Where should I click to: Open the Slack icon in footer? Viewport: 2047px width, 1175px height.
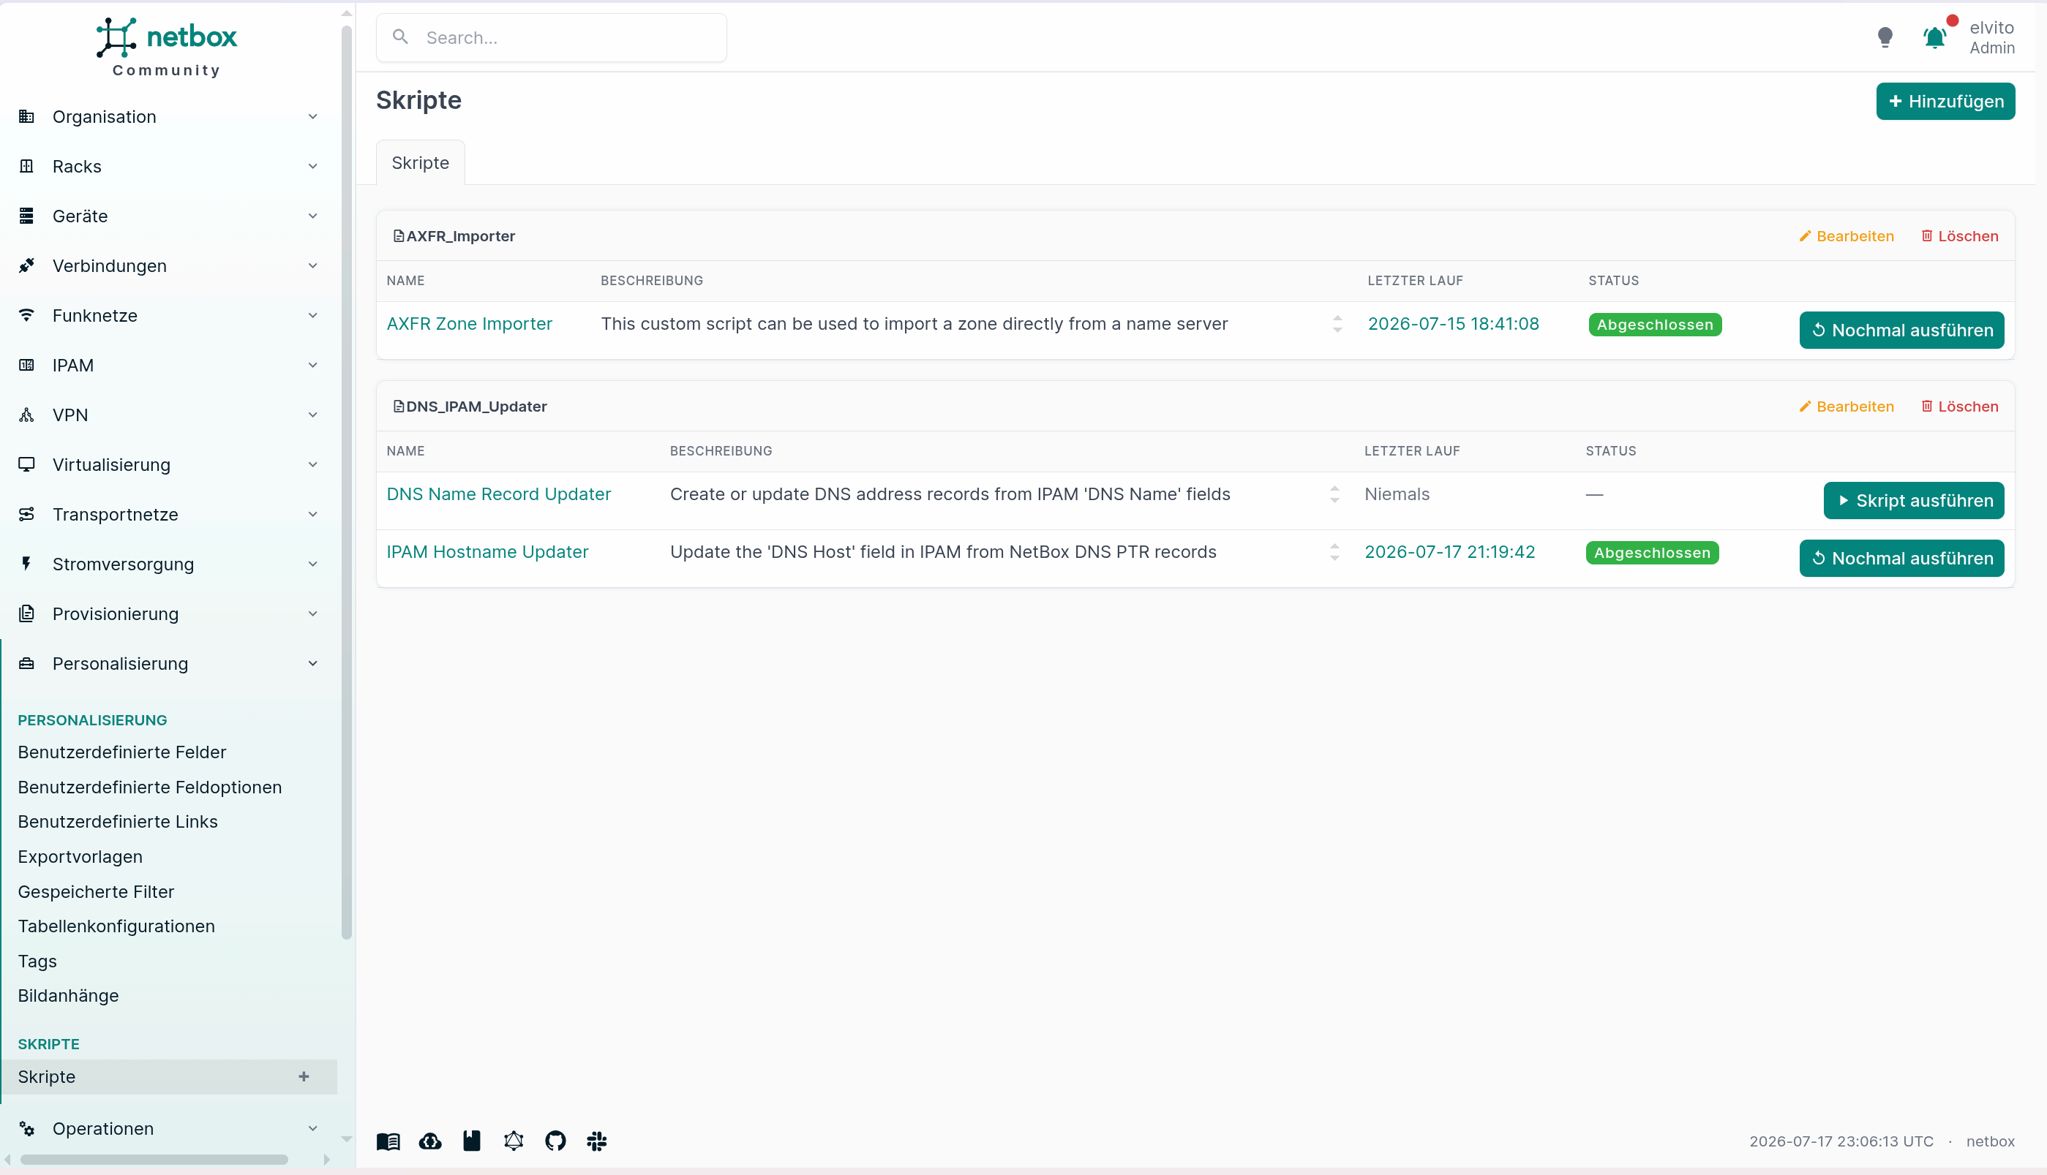click(x=597, y=1141)
